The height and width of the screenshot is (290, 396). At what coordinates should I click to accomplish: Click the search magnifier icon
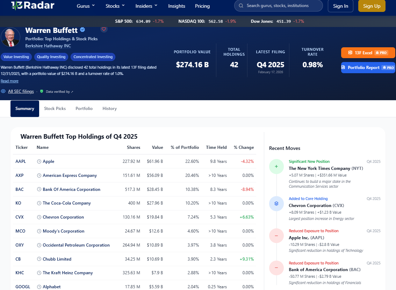coord(241,6)
